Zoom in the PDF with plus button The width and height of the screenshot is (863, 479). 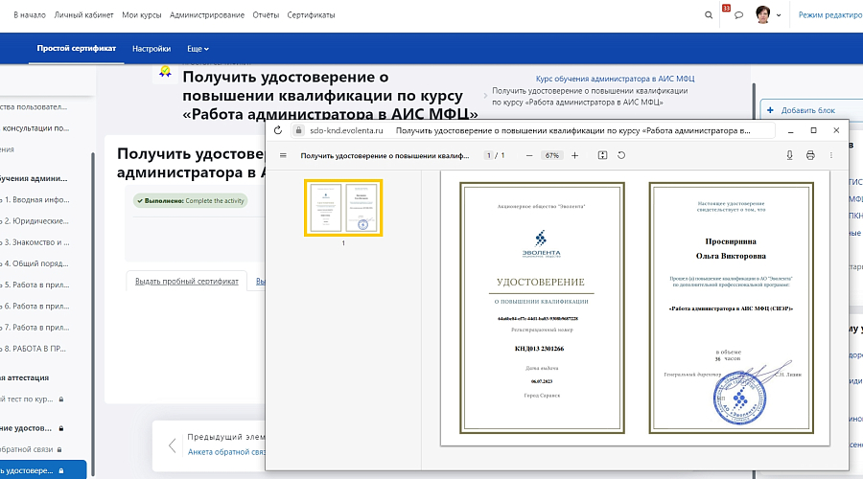tap(574, 155)
